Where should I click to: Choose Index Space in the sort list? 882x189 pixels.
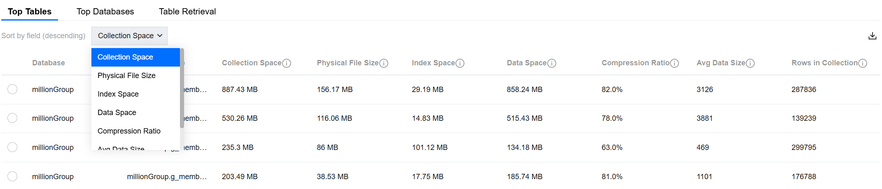[118, 94]
